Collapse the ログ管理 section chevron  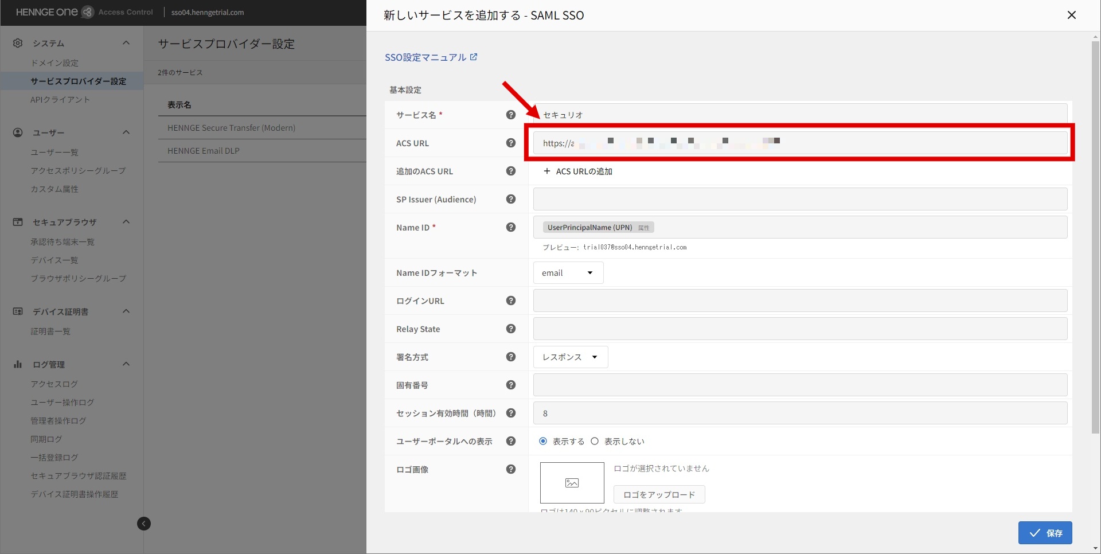[126, 364]
